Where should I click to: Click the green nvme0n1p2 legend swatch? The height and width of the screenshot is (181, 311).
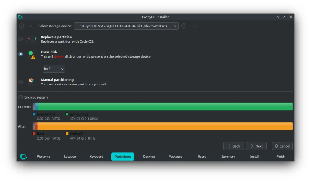tap(67, 114)
